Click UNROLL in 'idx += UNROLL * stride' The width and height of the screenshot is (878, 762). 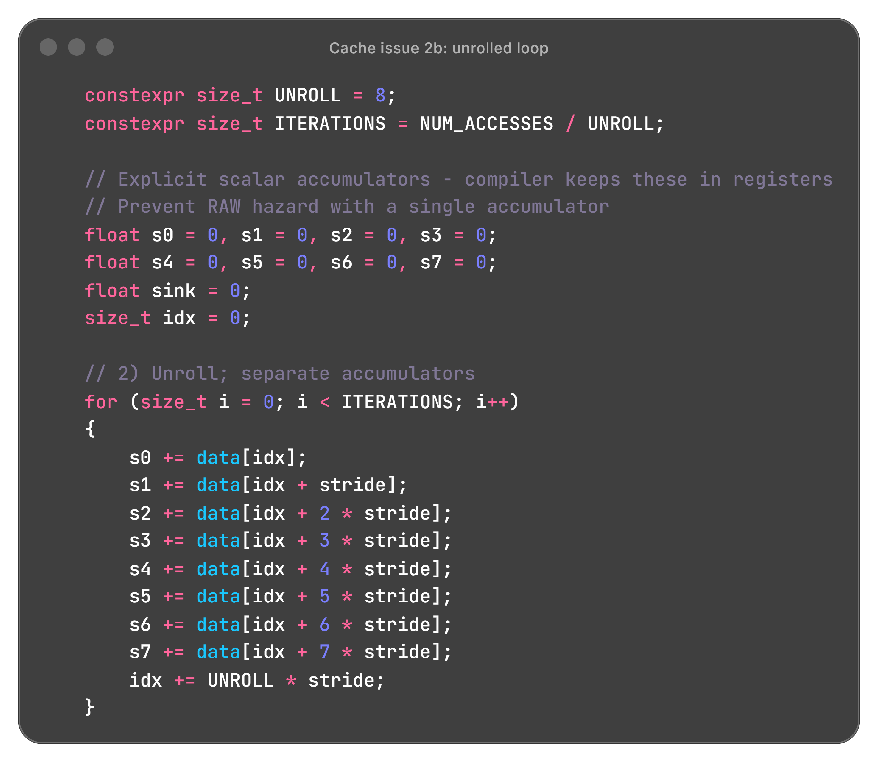point(241,680)
